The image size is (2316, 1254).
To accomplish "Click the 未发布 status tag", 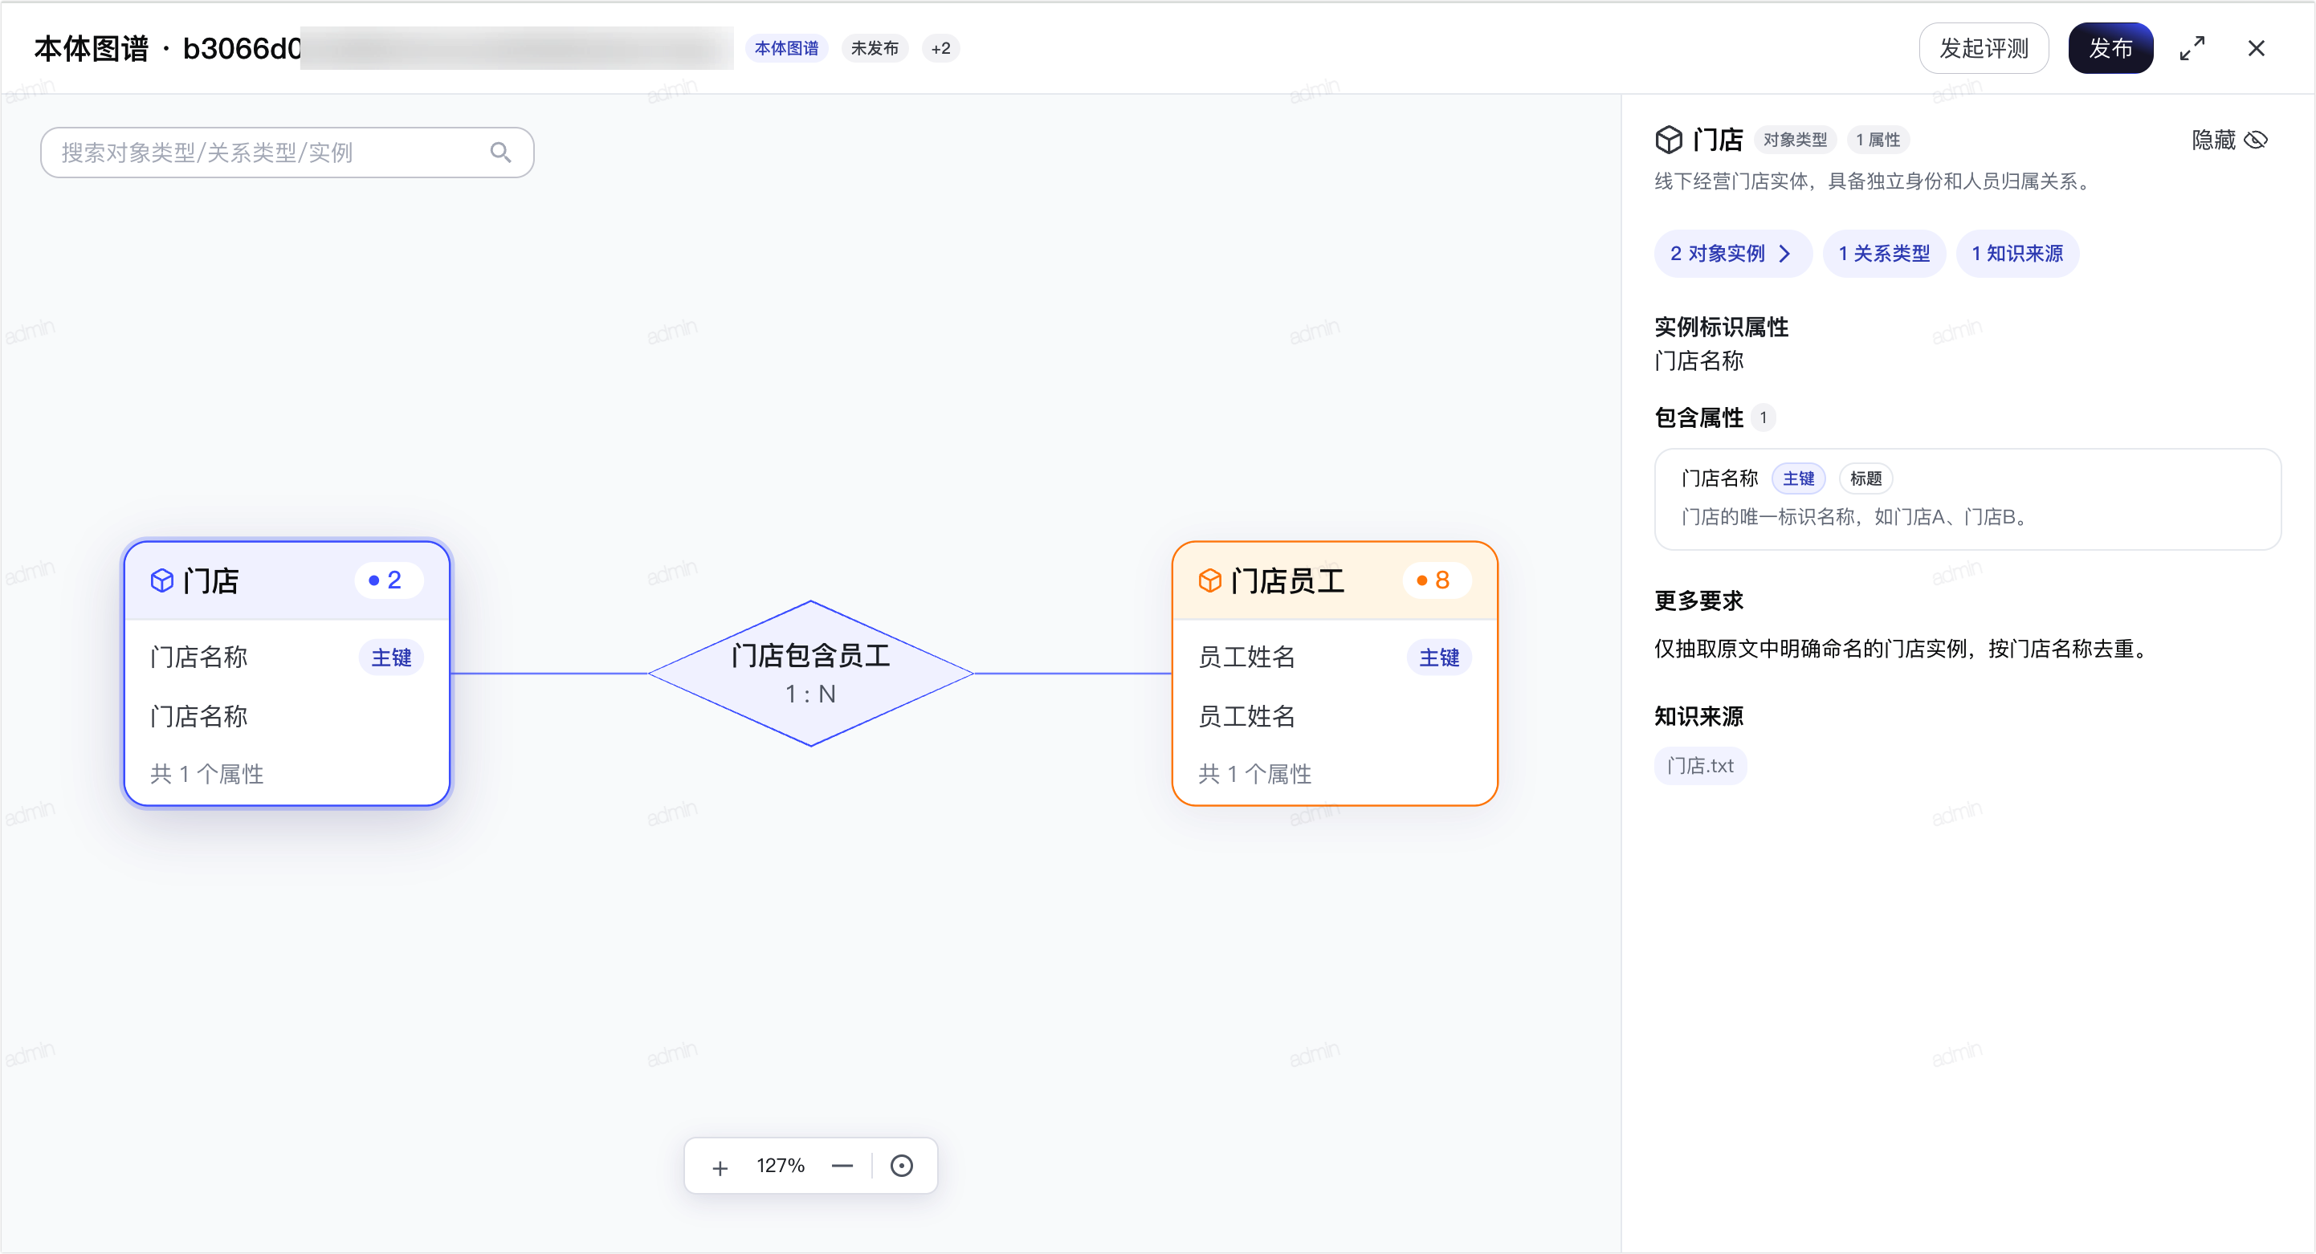I will point(874,48).
